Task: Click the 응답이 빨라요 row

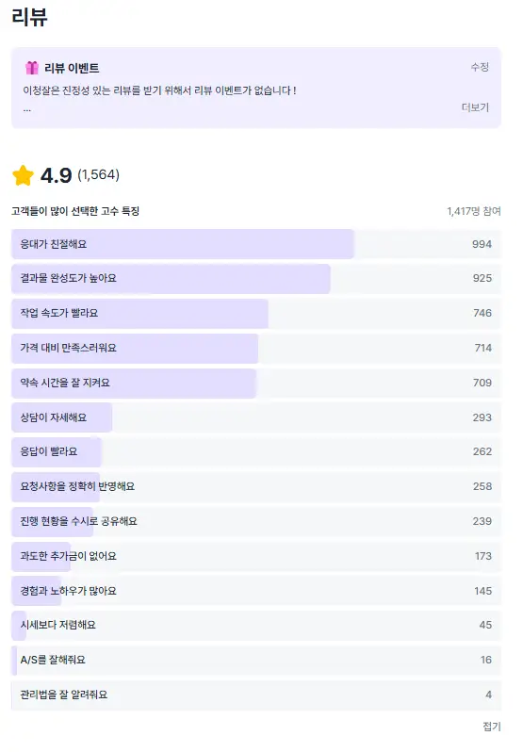Action: click(256, 452)
